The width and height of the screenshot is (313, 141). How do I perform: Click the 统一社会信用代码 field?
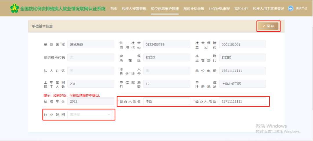(167, 44)
